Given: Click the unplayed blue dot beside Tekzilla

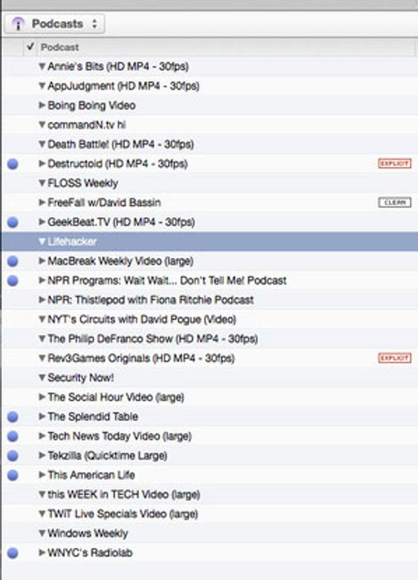Looking at the screenshot, I should [x=13, y=456].
